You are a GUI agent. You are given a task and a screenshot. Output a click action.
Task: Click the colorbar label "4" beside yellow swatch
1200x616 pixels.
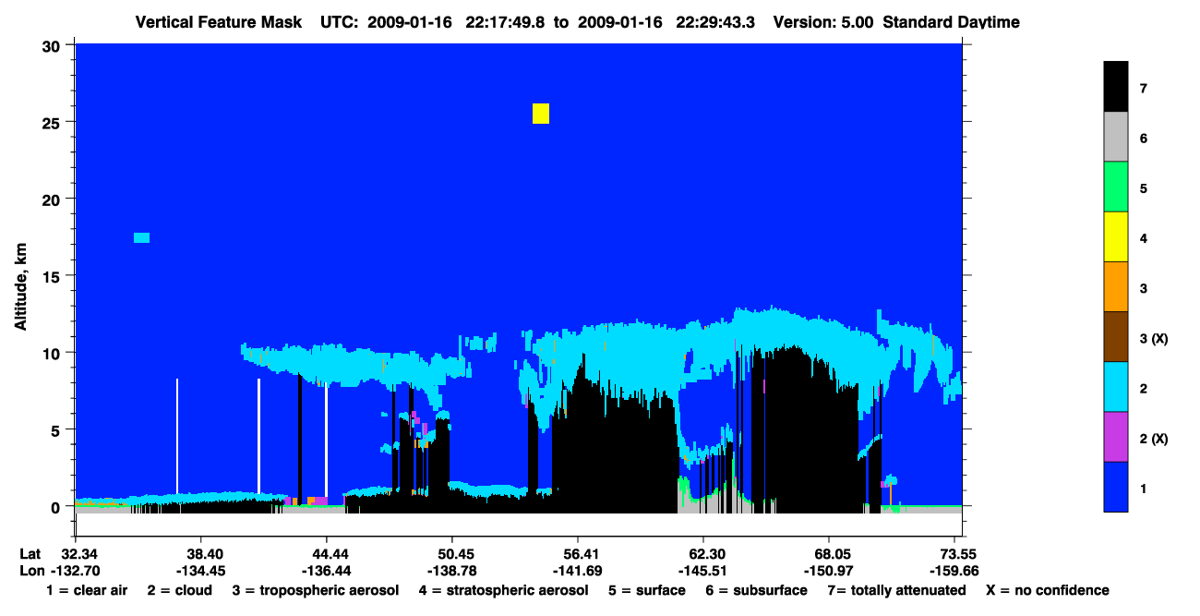(1143, 238)
